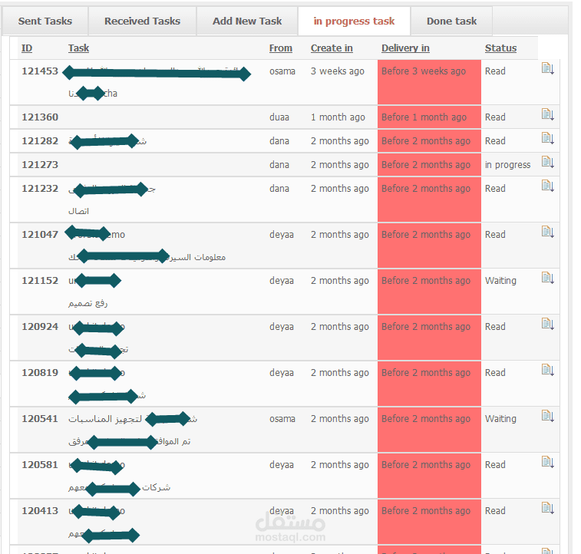Open the document icon for task 120413

click(548, 508)
